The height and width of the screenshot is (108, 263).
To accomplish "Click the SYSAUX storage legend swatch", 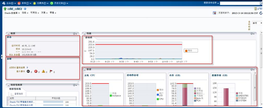I will click(237, 98).
